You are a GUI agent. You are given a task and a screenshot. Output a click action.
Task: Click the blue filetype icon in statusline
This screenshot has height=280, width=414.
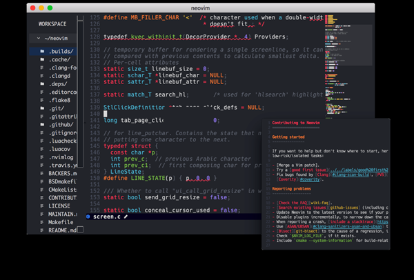tap(88, 217)
